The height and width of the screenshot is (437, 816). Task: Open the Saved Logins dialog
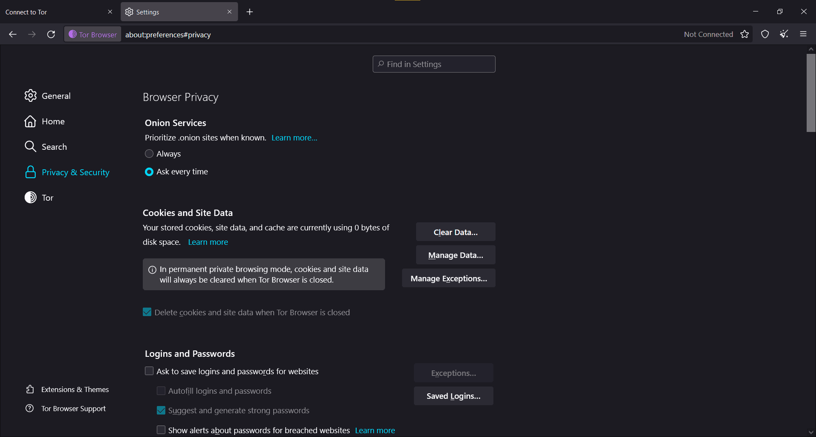click(x=453, y=396)
